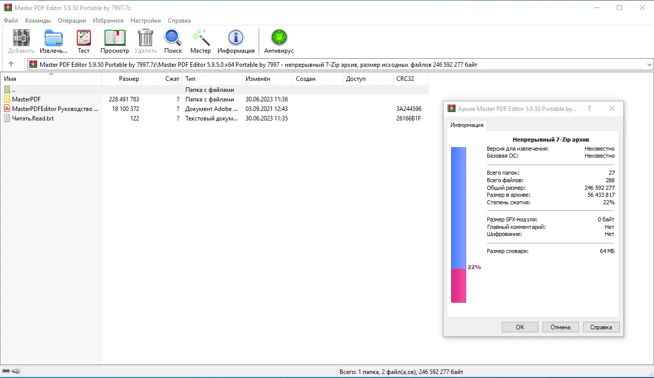The width and height of the screenshot is (654, 378).
Task: Click the 22% compression ratio bar
Action: pyautogui.click(x=458, y=281)
